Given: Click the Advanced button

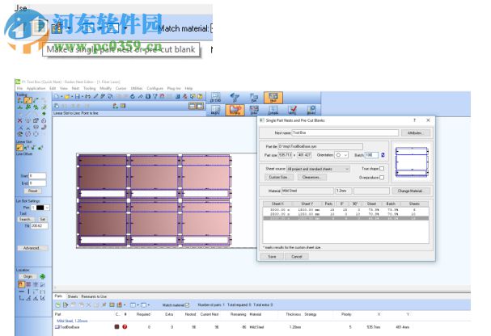Looking at the screenshot, I should (32, 248).
